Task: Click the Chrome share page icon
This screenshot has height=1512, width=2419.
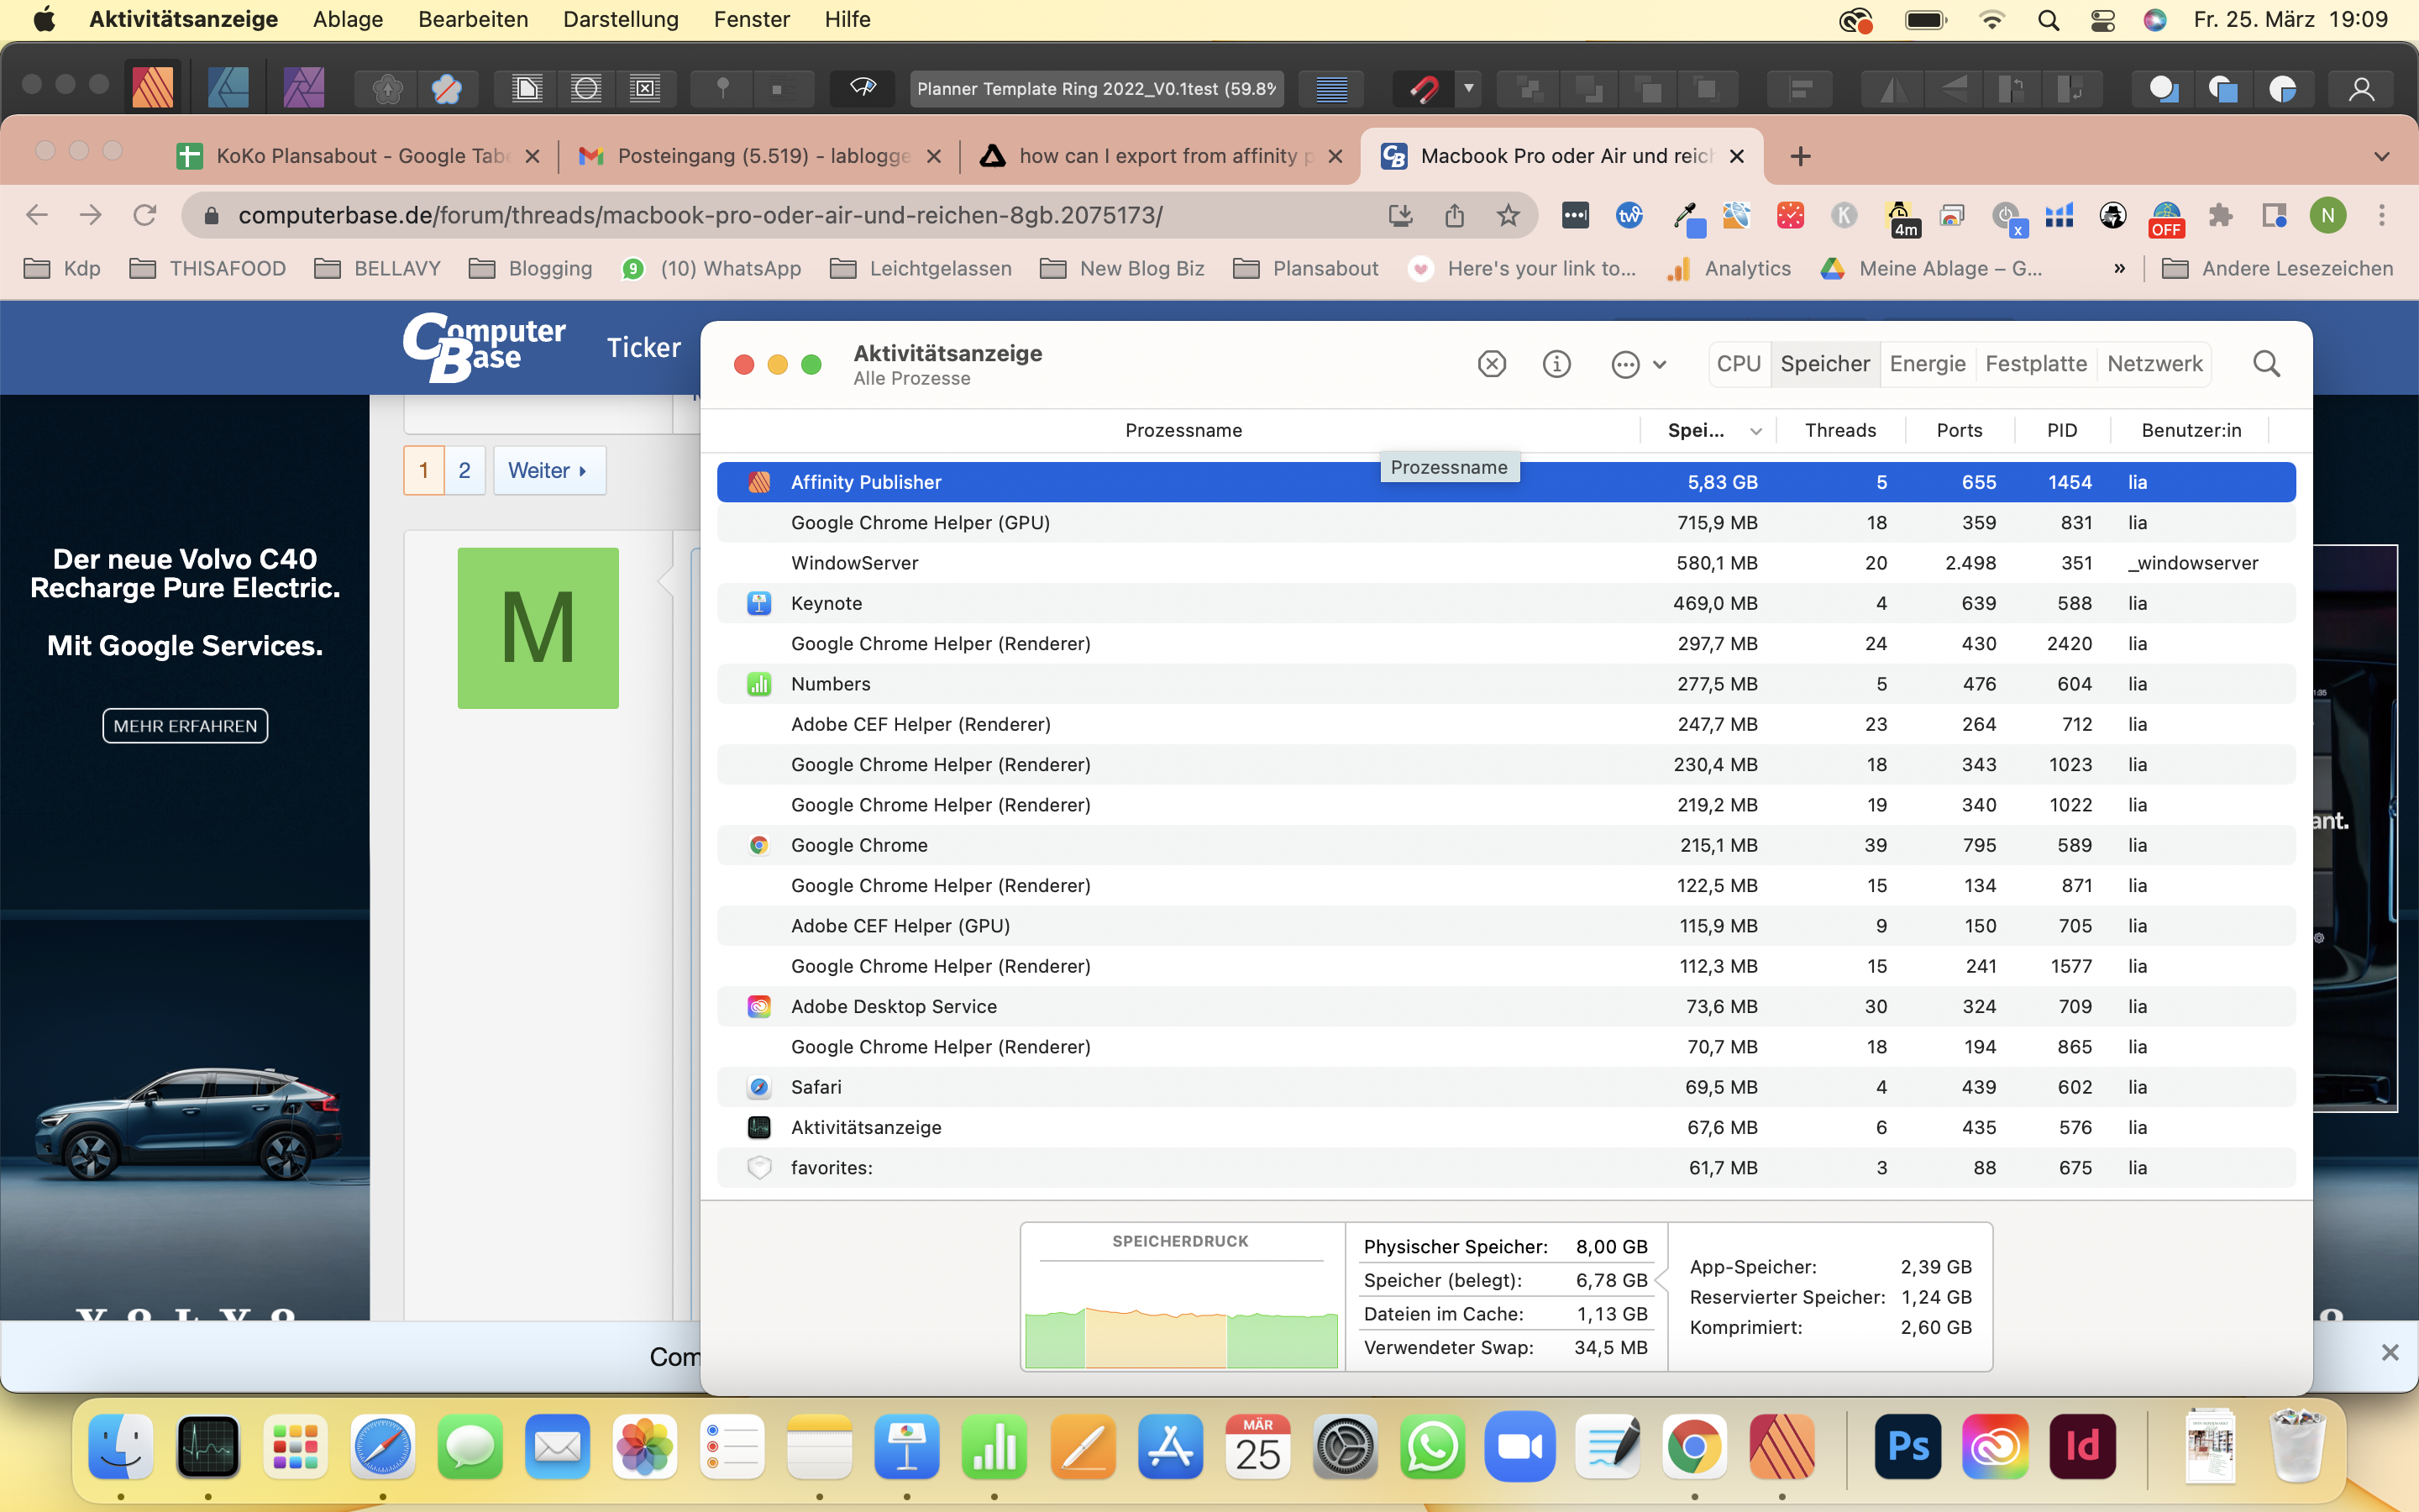Action: click(1455, 215)
